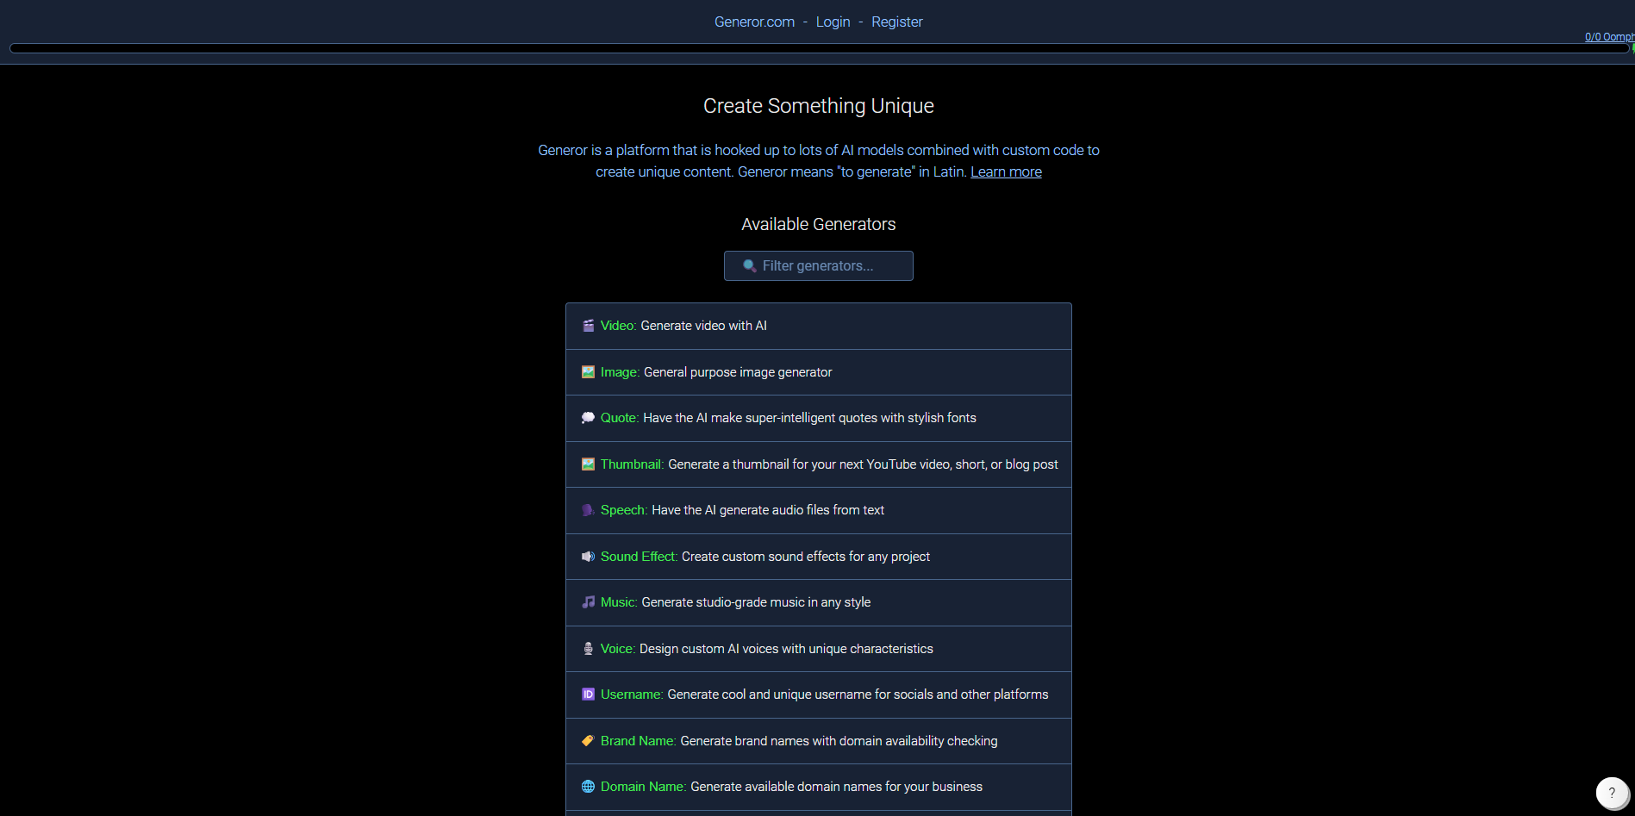The image size is (1635, 816).
Task: Click the Image generator picture icon
Action: 588,371
